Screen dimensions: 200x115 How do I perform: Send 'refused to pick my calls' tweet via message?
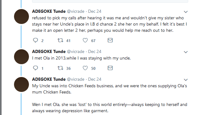(x=110, y=40)
